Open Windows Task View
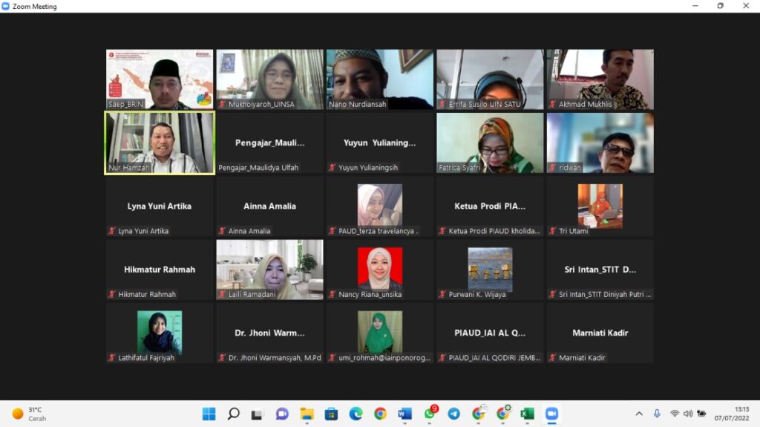Screen dimensions: 760x427 [x=258, y=414]
